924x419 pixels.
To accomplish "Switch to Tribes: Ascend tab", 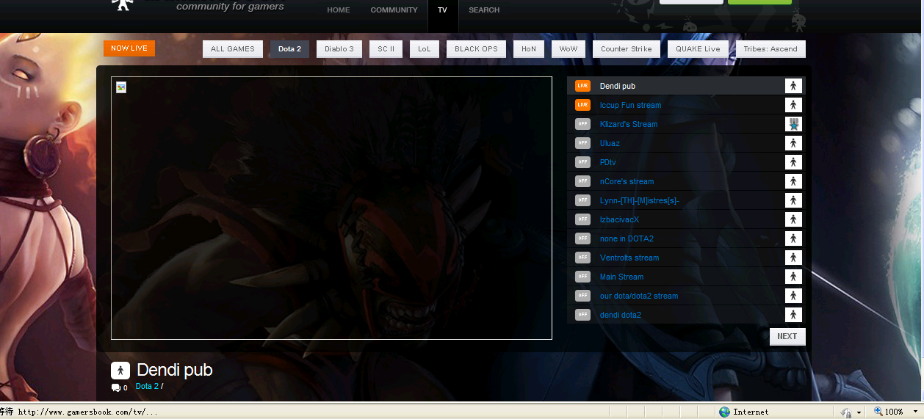I will [770, 49].
